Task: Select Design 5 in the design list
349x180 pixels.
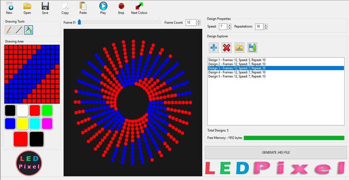Action: [x=276, y=76]
